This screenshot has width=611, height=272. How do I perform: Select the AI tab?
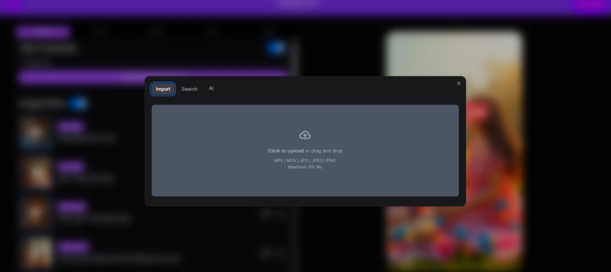(211, 88)
